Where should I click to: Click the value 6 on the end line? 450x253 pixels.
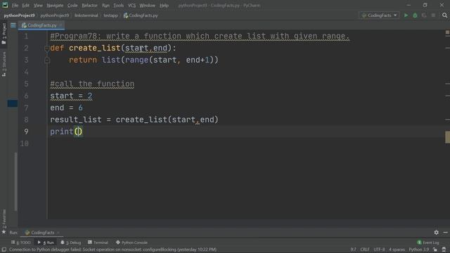[80, 108]
